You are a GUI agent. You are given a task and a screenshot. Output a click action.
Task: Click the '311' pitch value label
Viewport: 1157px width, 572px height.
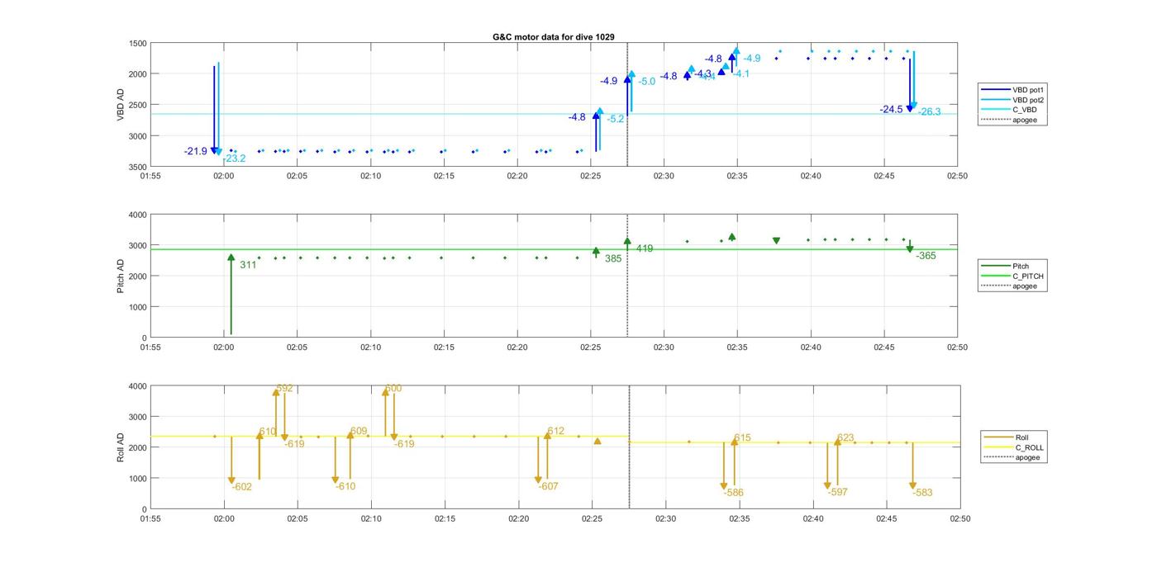pos(248,265)
